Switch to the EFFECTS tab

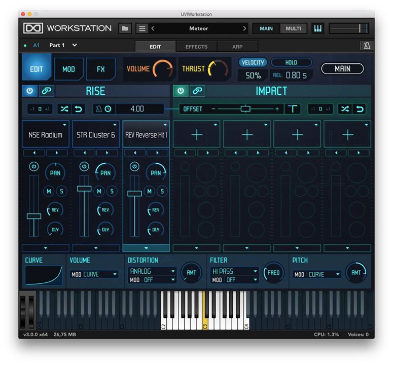tap(196, 47)
